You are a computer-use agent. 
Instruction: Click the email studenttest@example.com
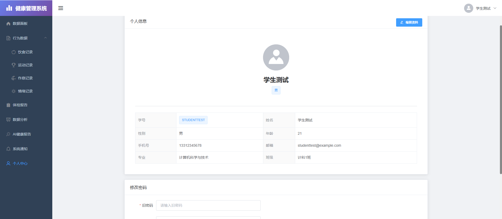(319, 145)
